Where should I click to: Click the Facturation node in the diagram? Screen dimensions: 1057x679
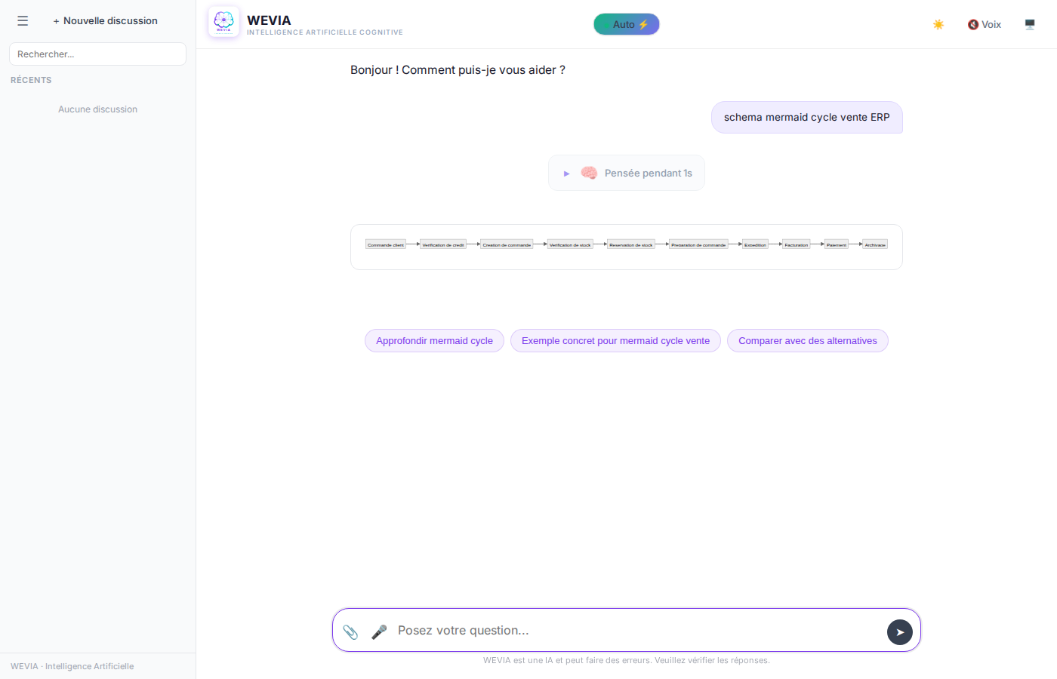click(796, 244)
